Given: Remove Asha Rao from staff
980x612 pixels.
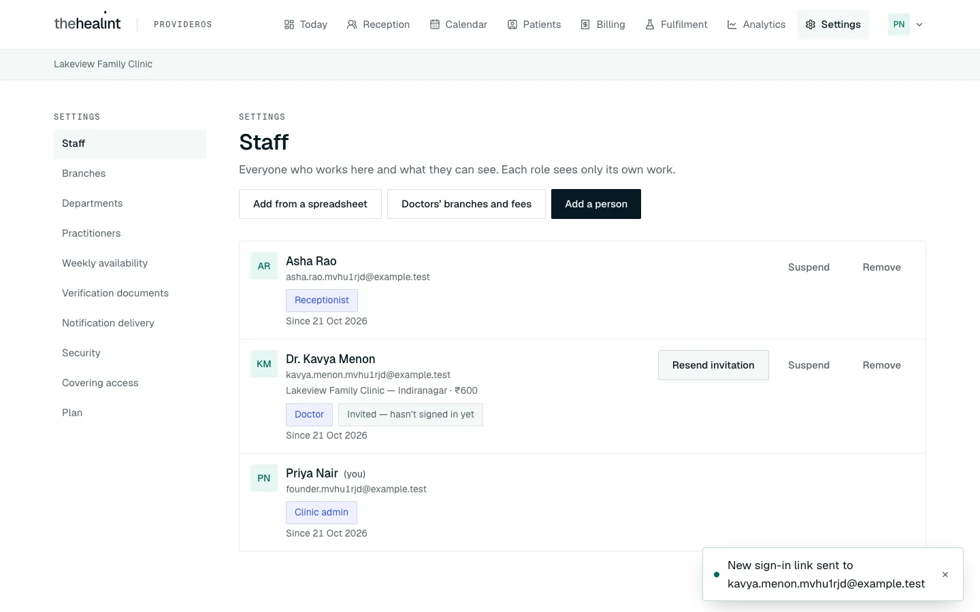Looking at the screenshot, I should [882, 267].
